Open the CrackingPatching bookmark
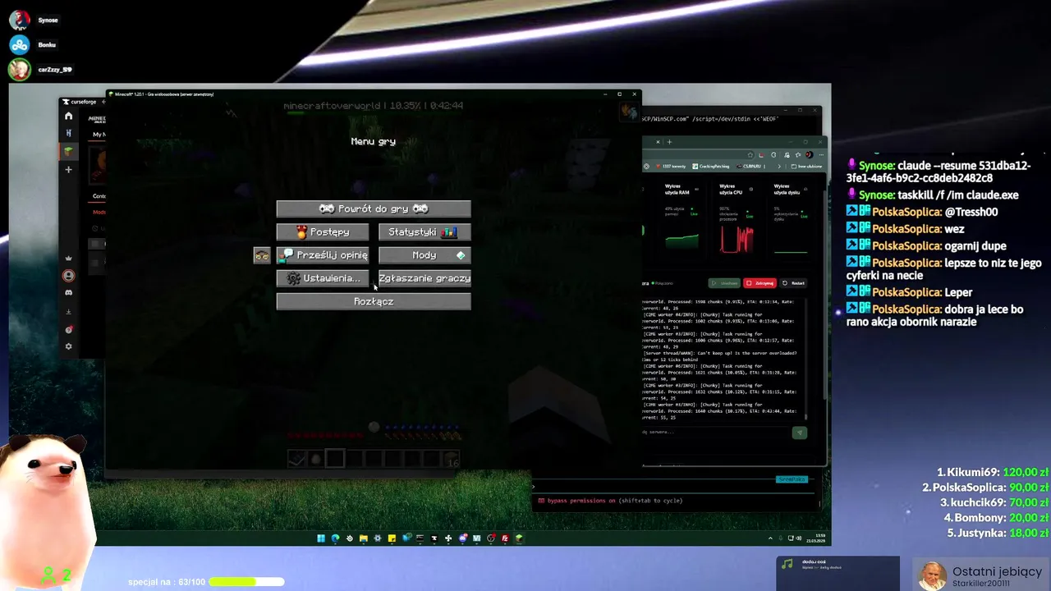Screen dimensions: 1051x591 click(711, 166)
